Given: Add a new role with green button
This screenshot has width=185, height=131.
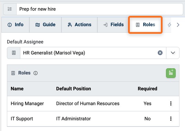Looking at the screenshot, I should tap(171, 73).
